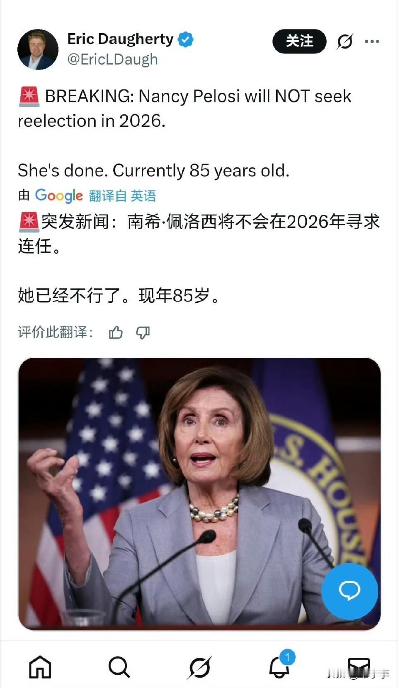
Task: Click the notification count badge
Action: [x=287, y=657]
